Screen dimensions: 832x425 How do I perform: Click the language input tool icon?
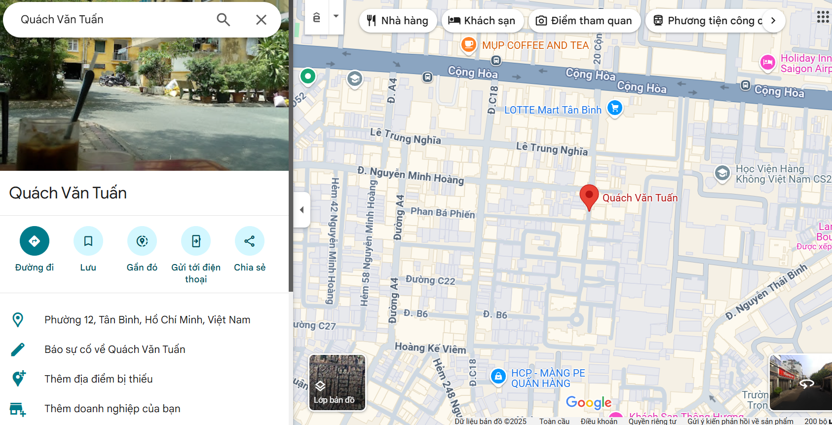click(317, 17)
